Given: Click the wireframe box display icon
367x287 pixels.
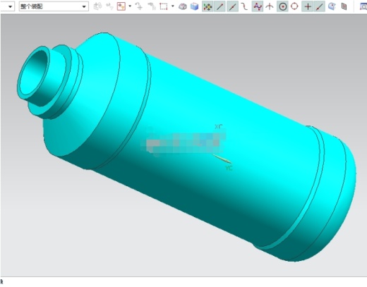Looking at the screenshot, I should pos(183,6).
